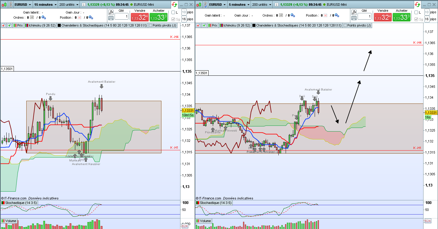The height and width of the screenshot is (229, 438).
Task: Click red down arrow icon in 5 minutes chart
Action: tap(198, 26)
